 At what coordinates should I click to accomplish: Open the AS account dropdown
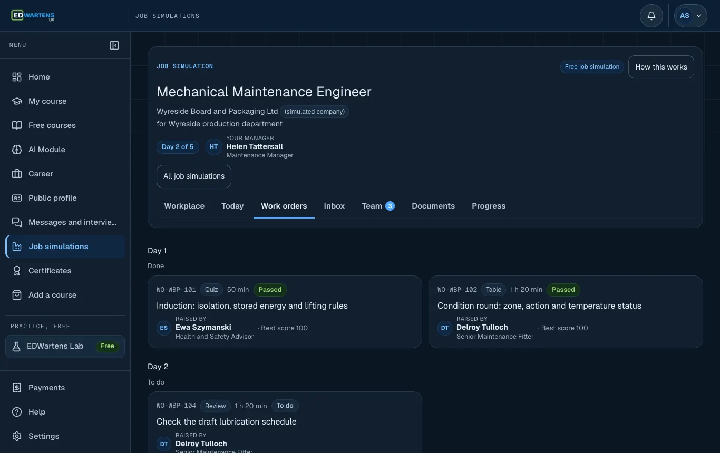pos(691,16)
